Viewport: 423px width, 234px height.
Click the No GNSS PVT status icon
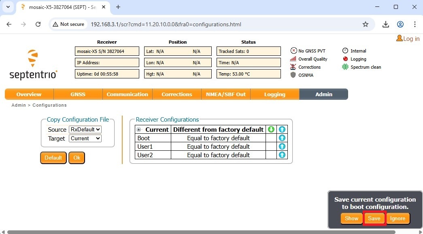[293, 51]
